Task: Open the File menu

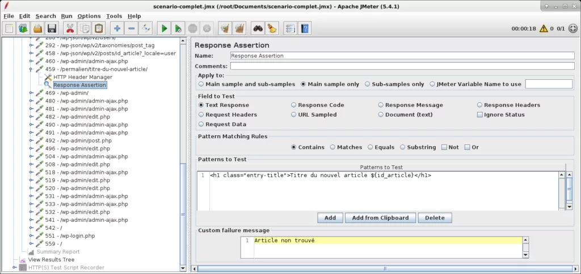Action: (x=9, y=16)
